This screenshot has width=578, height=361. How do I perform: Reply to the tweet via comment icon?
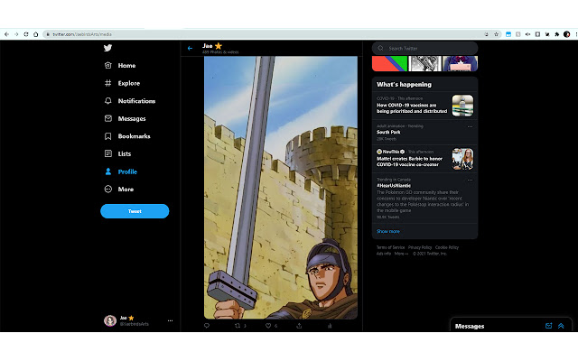(207, 326)
